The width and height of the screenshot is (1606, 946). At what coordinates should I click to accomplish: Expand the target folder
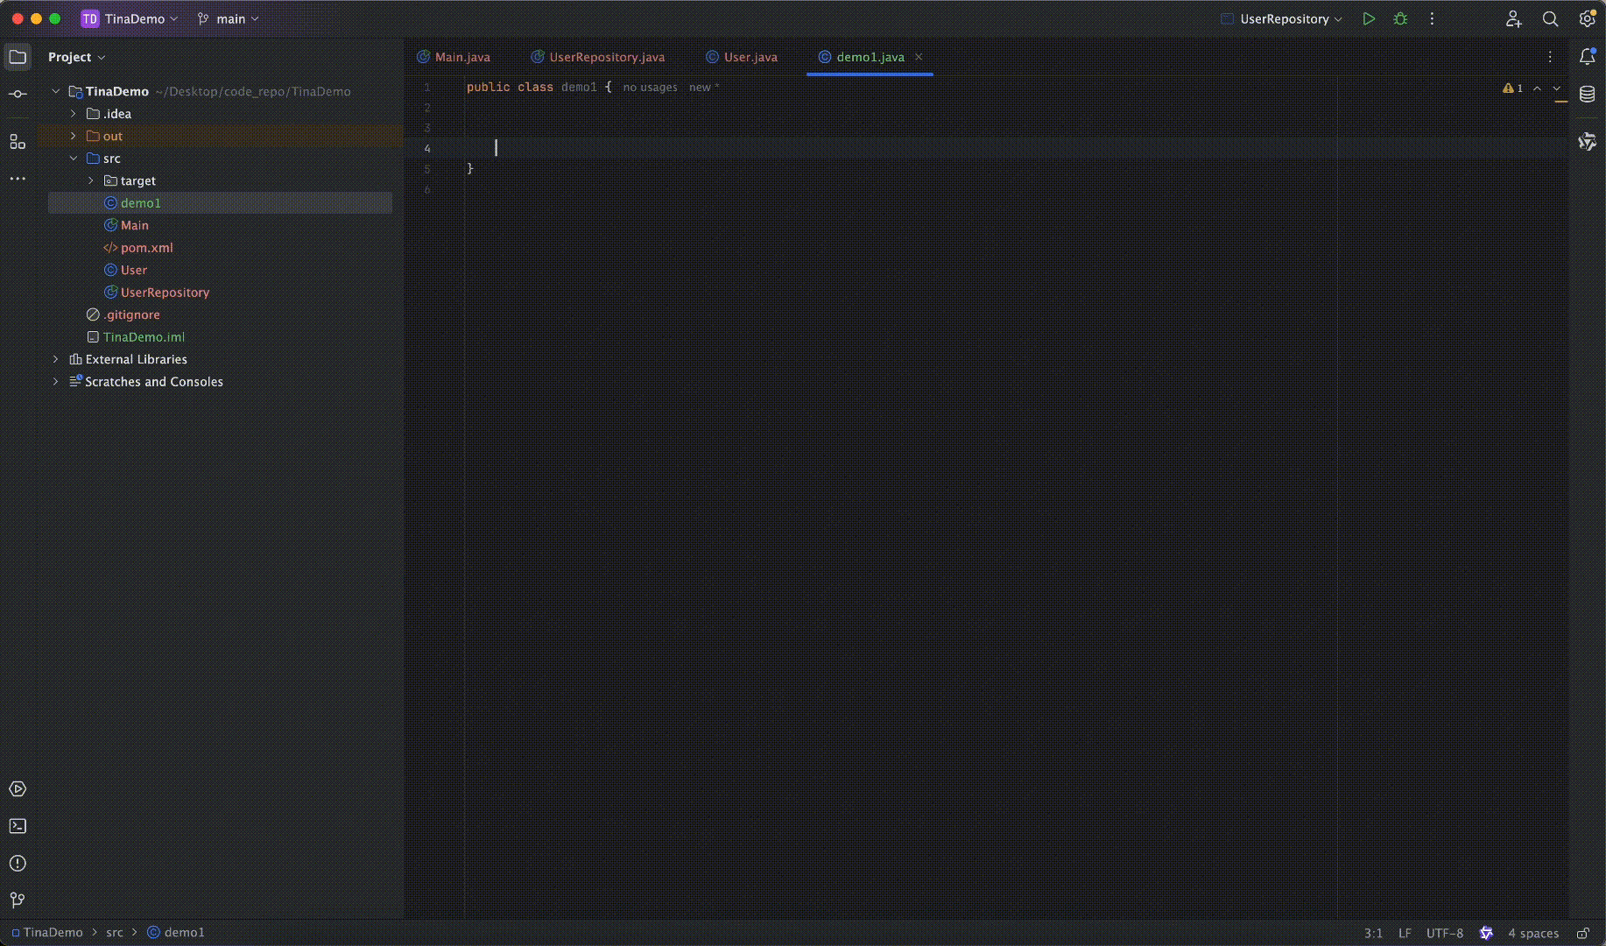click(90, 180)
